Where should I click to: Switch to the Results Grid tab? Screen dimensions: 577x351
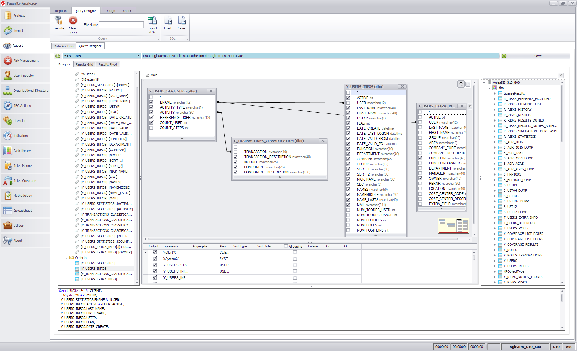click(84, 64)
